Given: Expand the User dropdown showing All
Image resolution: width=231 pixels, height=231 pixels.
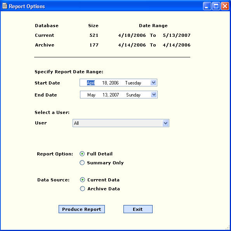Looking at the screenshot, I should 165,123.
